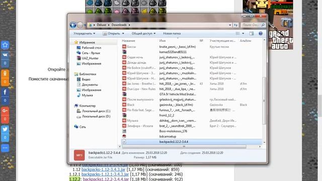Go back with the Explorer Back arrow
Screen dimensions: 322x181
click(x=73, y=25)
